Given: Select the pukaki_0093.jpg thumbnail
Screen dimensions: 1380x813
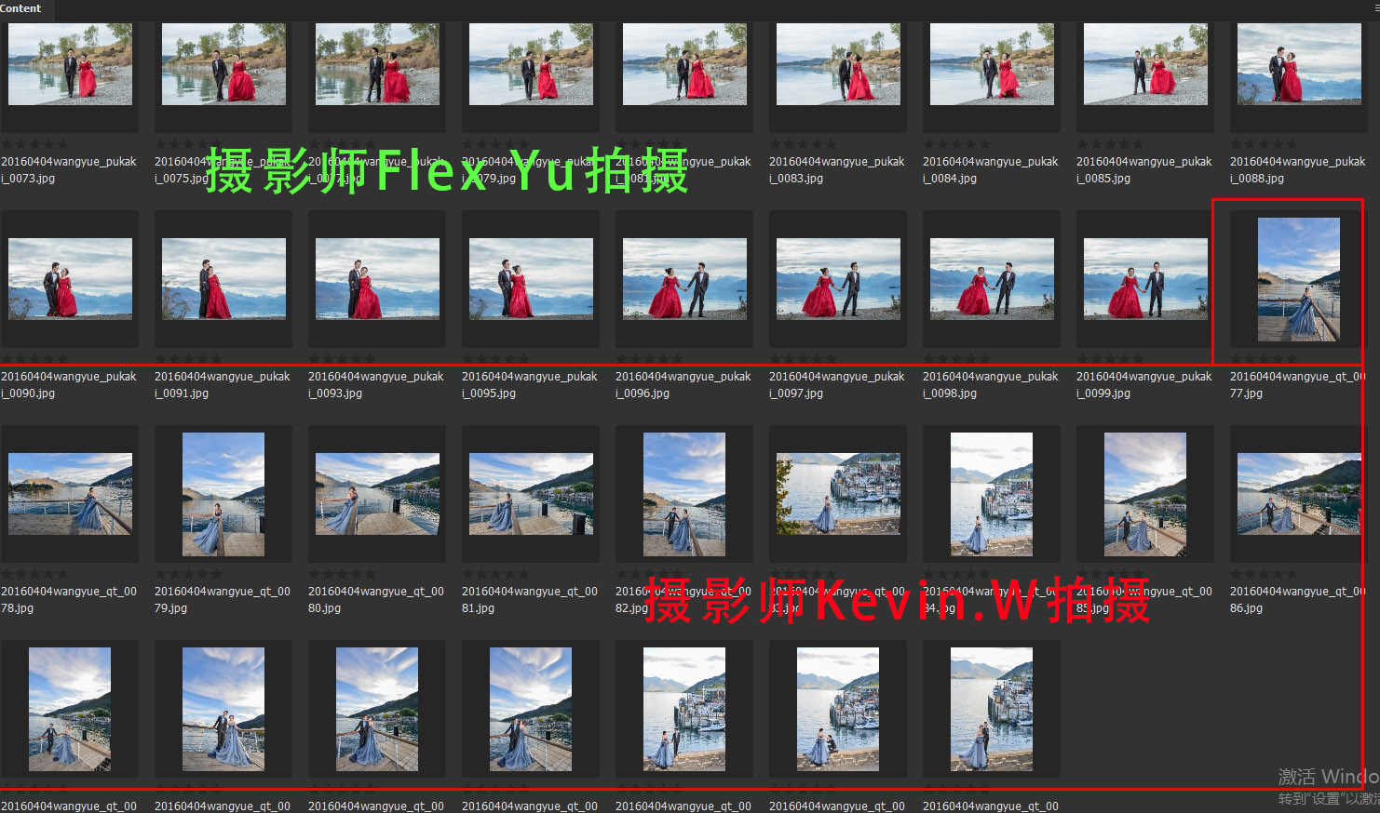Looking at the screenshot, I should coord(377,279).
